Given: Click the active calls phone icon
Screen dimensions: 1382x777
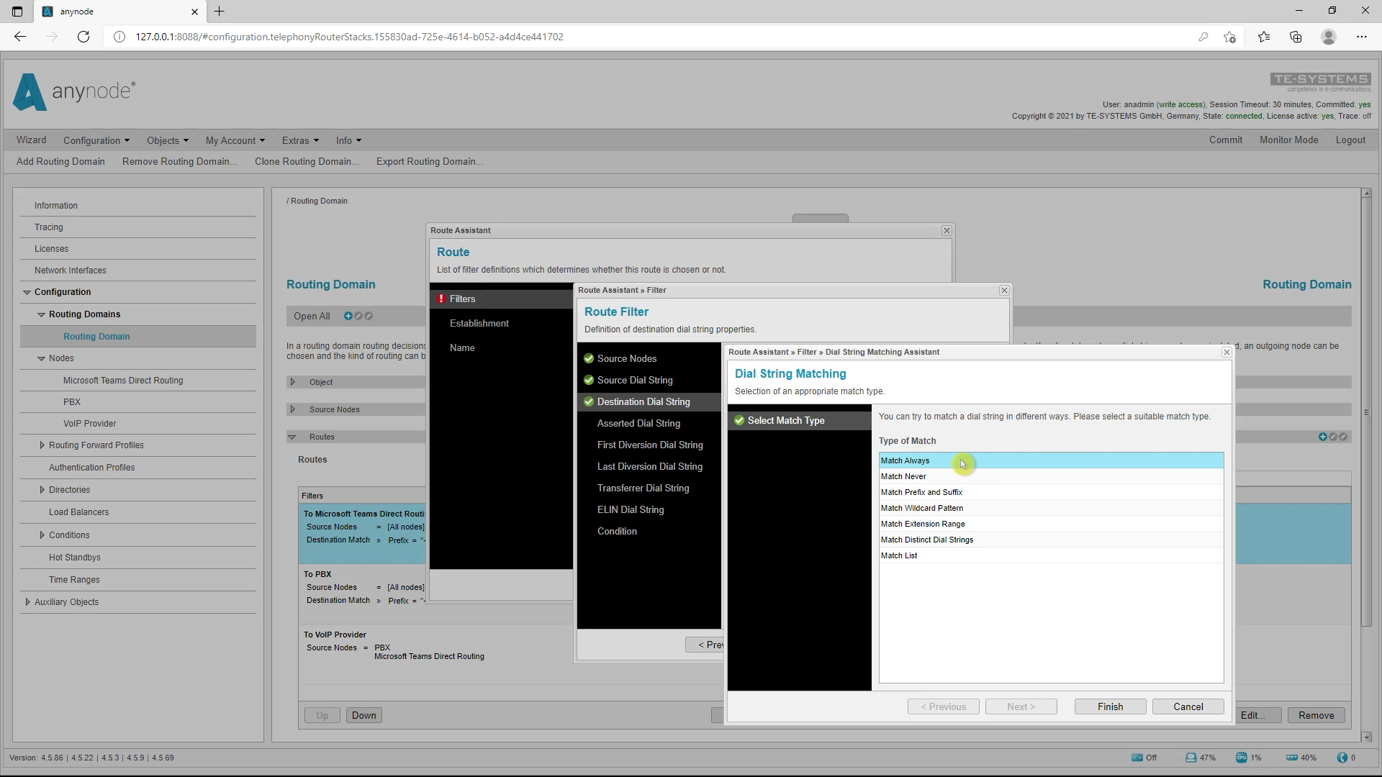Looking at the screenshot, I should [1342, 758].
